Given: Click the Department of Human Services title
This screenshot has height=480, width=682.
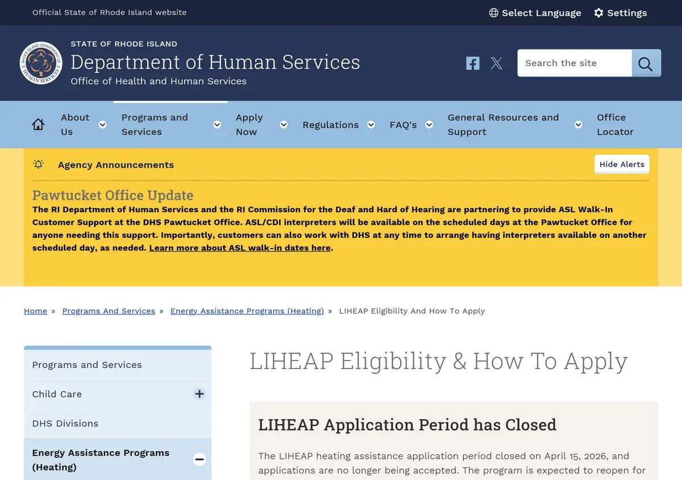Looking at the screenshot, I should pos(215,62).
